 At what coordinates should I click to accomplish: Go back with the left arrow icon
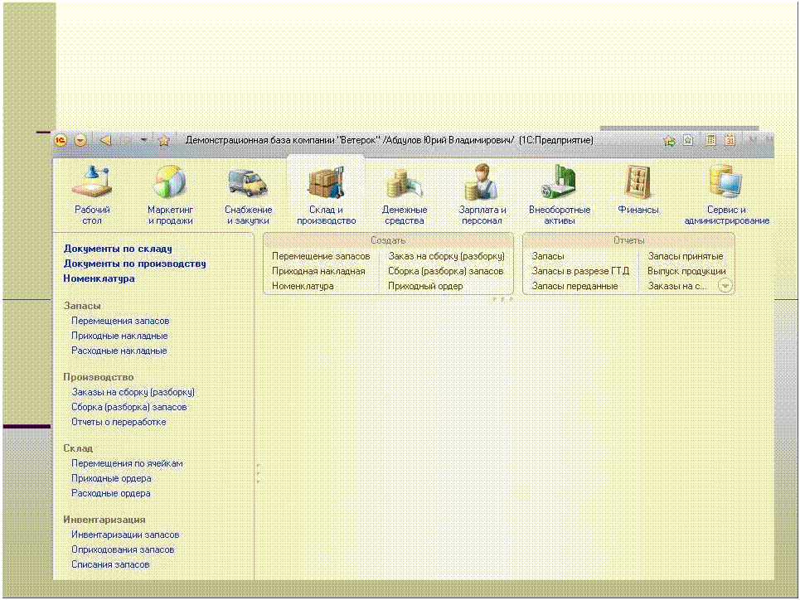tap(105, 140)
